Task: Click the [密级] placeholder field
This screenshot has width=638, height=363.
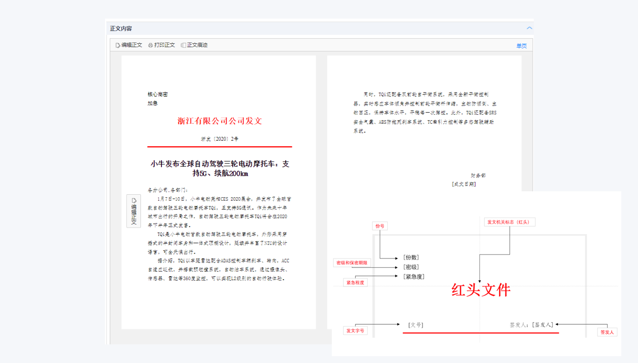Action: pos(411,267)
